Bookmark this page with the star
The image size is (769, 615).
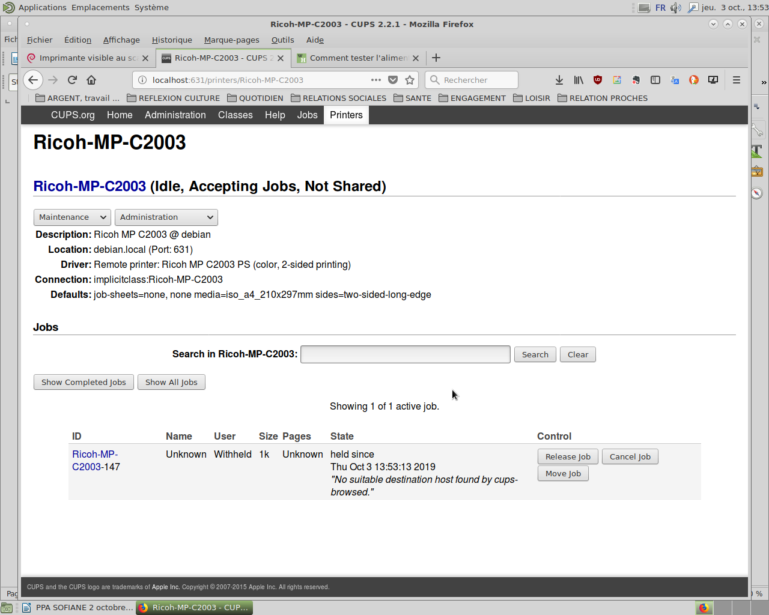pos(410,80)
